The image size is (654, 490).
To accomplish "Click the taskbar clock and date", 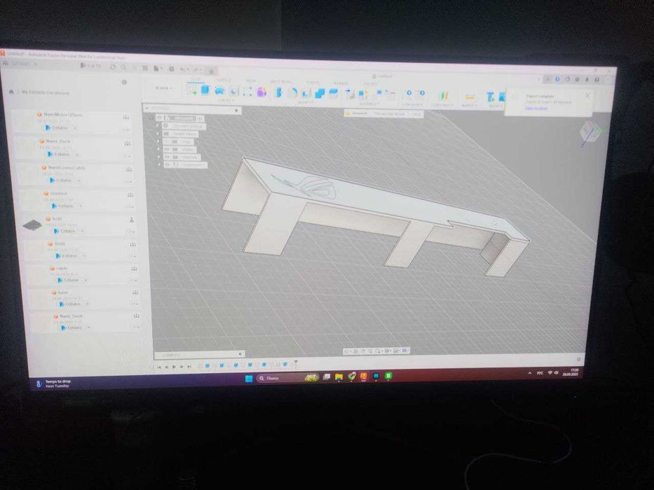I will [x=570, y=372].
